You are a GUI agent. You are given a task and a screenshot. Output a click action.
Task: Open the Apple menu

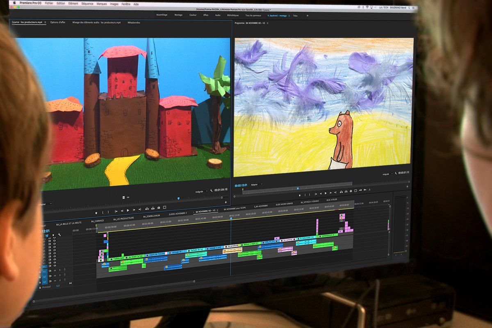point(14,2)
